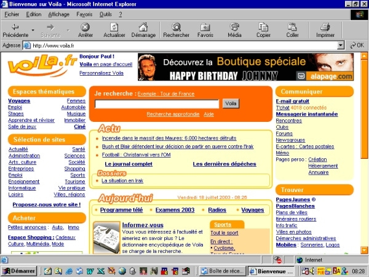Click the OK go button beside address bar

[x=357, y=45]
